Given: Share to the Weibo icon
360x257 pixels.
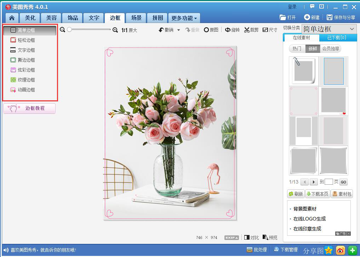Looking at the screenshot, I should [x=341, y=250].
